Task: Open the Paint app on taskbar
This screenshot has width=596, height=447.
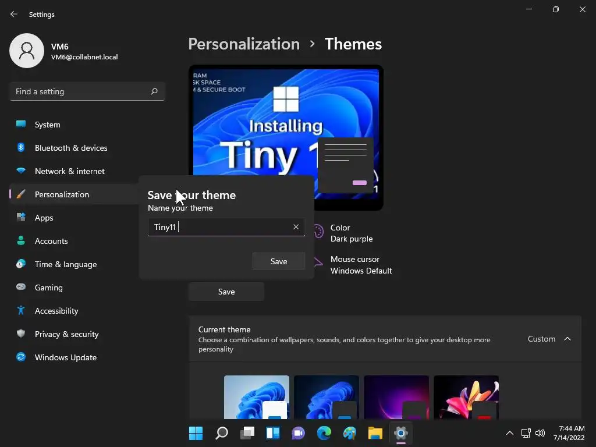Action: point(350,433)
